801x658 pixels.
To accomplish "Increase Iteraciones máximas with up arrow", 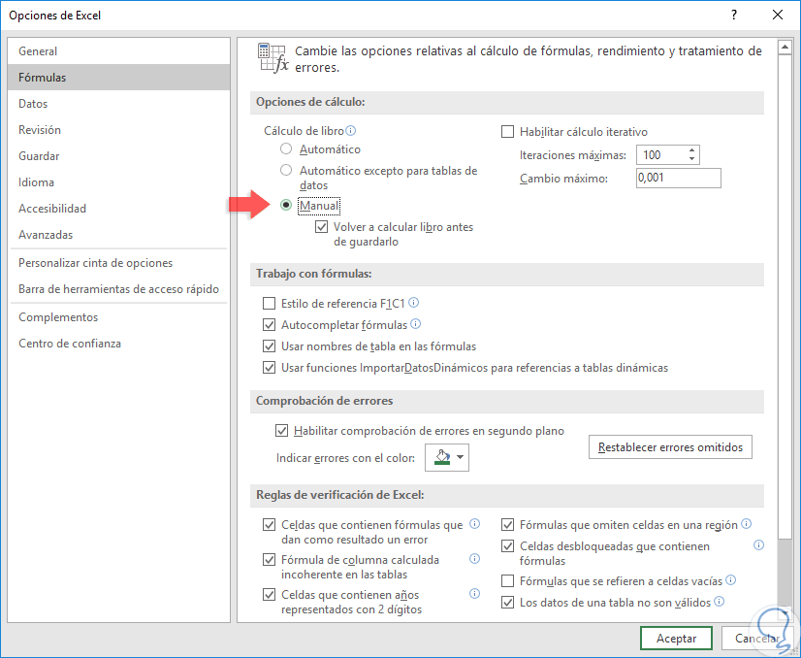I will 691,150.
